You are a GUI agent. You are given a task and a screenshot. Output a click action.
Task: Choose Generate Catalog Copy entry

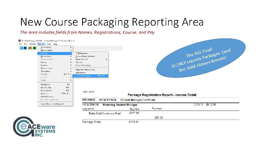coord(85,70)
